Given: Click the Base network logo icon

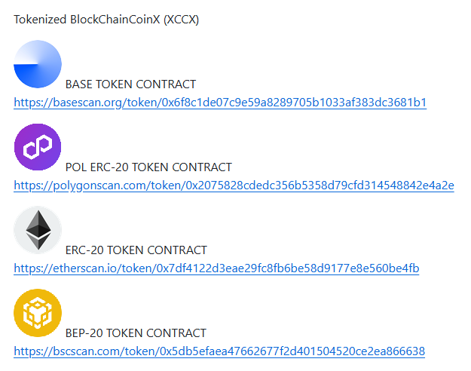Looking at the screenshot, I should (x=38, y=64).
